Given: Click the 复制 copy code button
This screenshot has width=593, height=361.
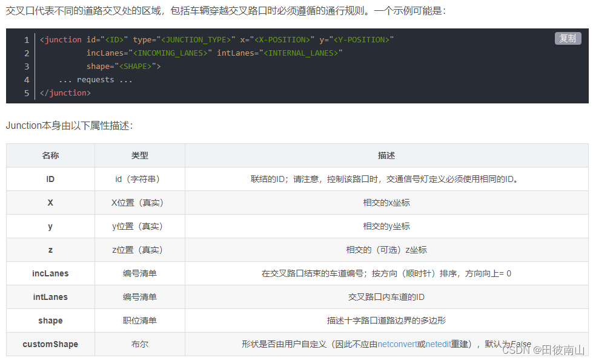Looking at the screenshot, I should (567, 37).
